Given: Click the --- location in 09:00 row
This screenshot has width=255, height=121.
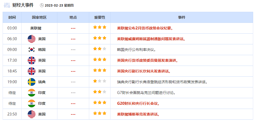Looking at the screenshot, I should click(x=73, y=50).
